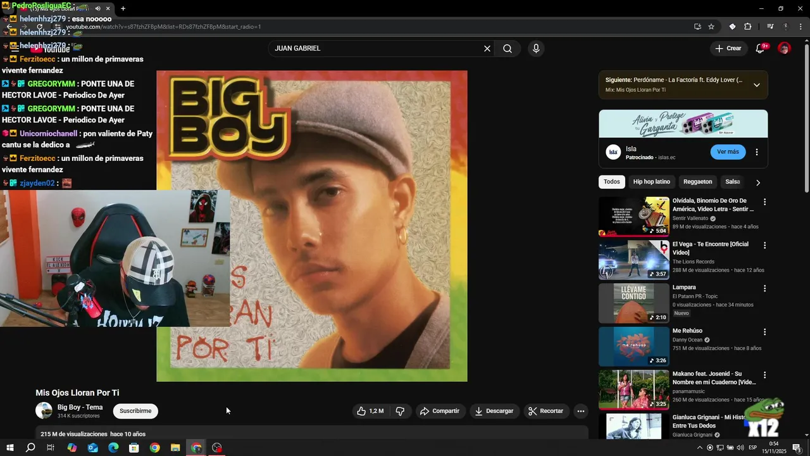The width and height of the screenshot is (810, 456).
Task: Open the browser extensions puzzle icon
Action: (x=747, y=27)
